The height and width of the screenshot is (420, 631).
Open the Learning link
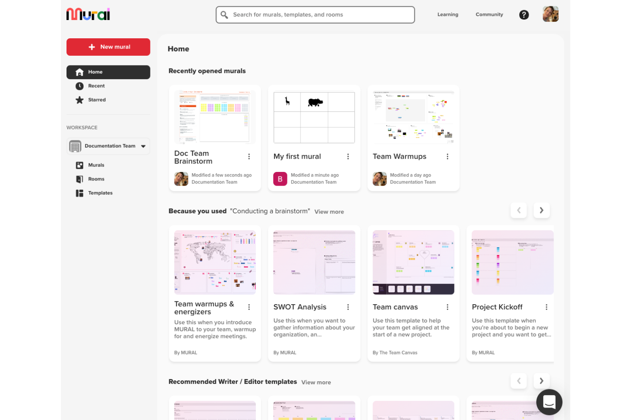coord(448,14)
